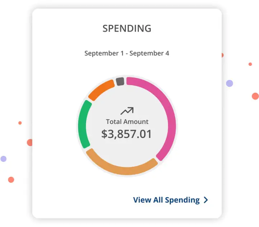Click the red dot touching card's left edge
This screenshot has width=259, height=227.
pyautogui.click(x=30, y=143)
